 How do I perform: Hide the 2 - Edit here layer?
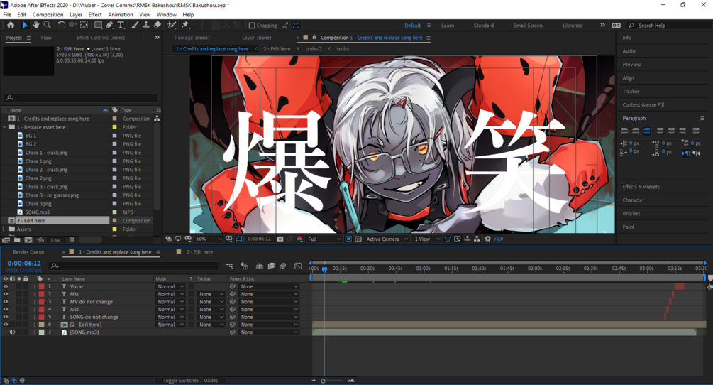(x=6, y=325)
